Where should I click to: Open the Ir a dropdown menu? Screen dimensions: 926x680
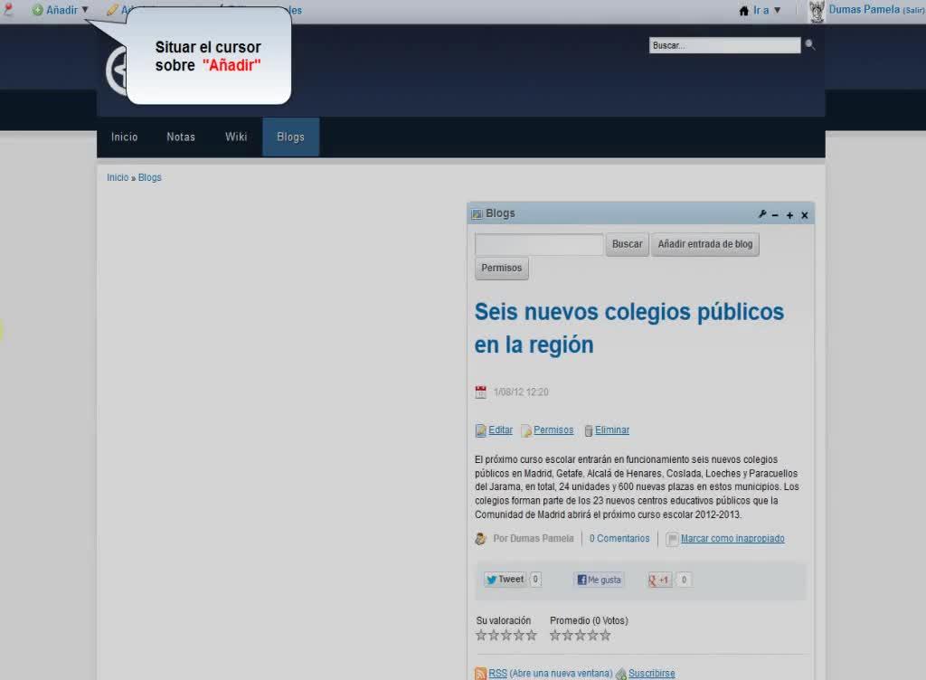click(x=760, y=10)
